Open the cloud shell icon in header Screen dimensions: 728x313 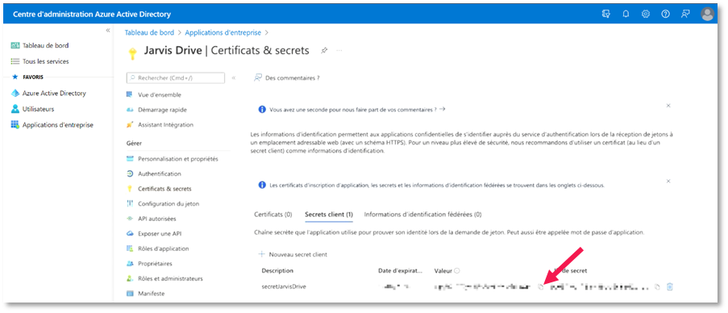[605, 14]
